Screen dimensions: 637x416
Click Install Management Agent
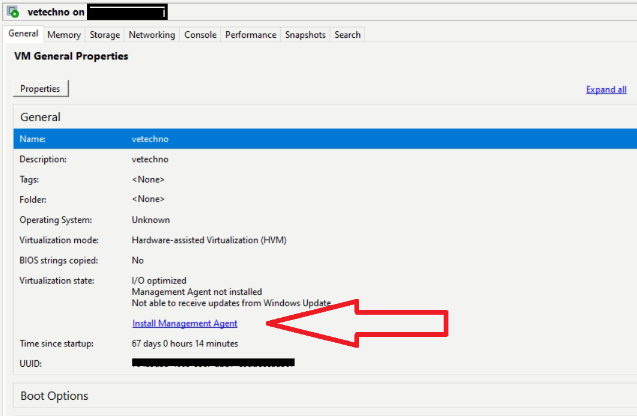[x=184, y=322]
